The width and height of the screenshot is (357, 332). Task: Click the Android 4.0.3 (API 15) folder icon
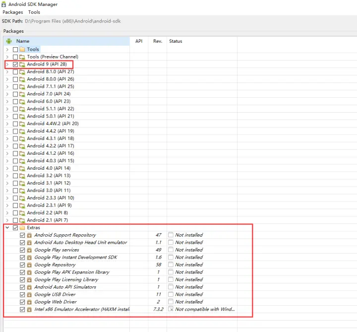click(x=22, y=161)
